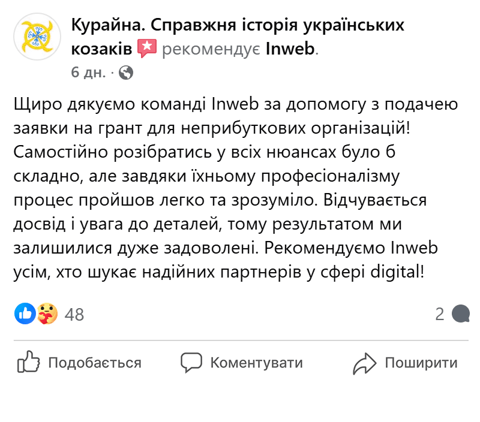Click the thumbs-up Like icon
This screenshot has width=480, height=422.
[29, 362]
